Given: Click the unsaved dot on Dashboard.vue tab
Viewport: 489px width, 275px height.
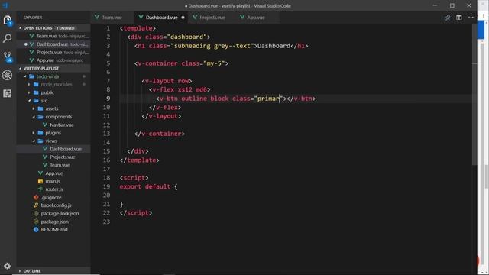Looking at the screenshot, I should [x=183, y=18].
